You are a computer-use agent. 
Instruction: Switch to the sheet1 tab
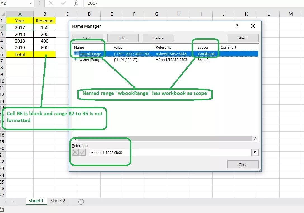(x=36, y=201)
